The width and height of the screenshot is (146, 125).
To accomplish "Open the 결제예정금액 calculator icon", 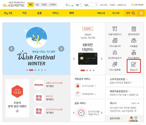I will [134, 29].
